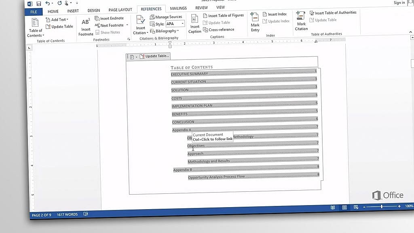Click the zoom slider handle
This screenshot has width=414, height=233.
[382, 207]
